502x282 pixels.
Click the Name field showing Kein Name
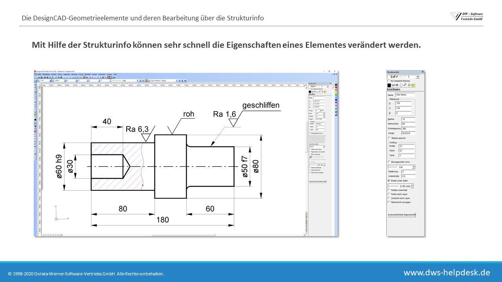[405, 95]
